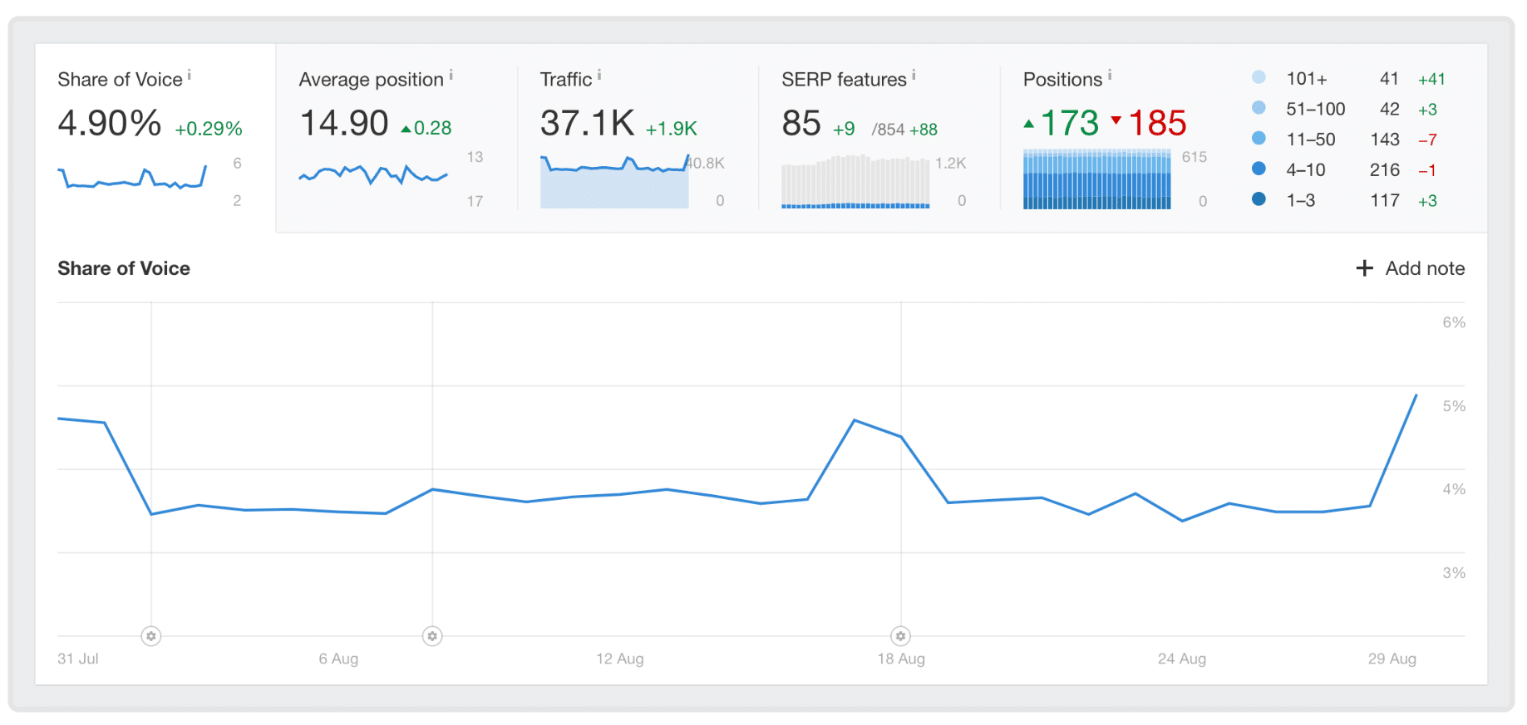Click the 101+ positions color dot
Viewport: 1527px width, 725px height.
pos(1259,77)
